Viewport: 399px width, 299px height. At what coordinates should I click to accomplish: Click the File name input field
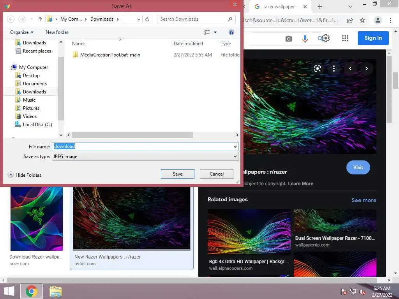coord(143,146)
